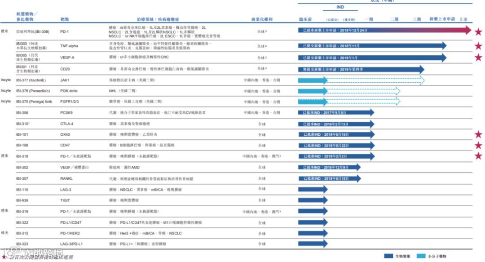This screenshot has height=262, width=485.
Task: Select the drug name IBI-302
Action: click(x=22, y=167)
